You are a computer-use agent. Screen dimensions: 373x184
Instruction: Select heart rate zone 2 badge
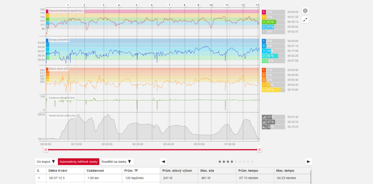pyautogui.click(x=264, y=27)
